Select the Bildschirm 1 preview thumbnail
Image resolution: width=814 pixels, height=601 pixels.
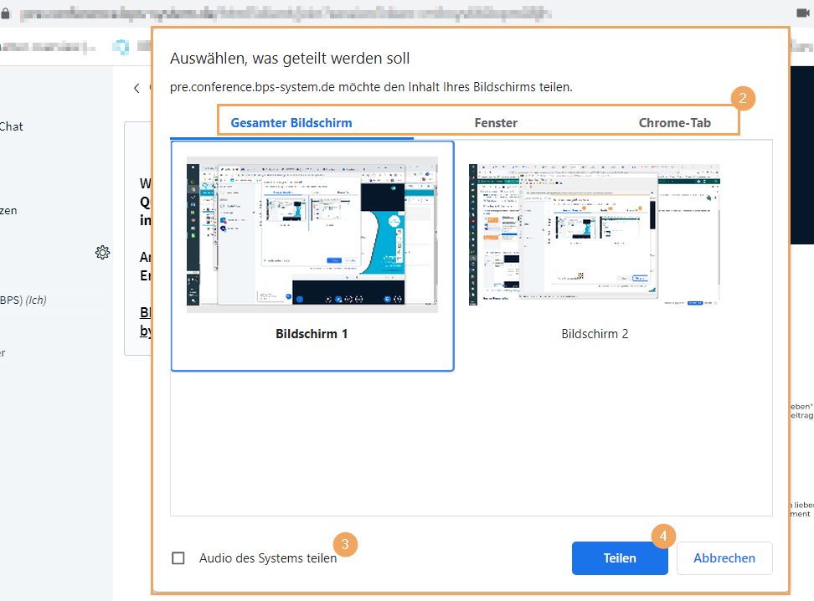point(312,234)
